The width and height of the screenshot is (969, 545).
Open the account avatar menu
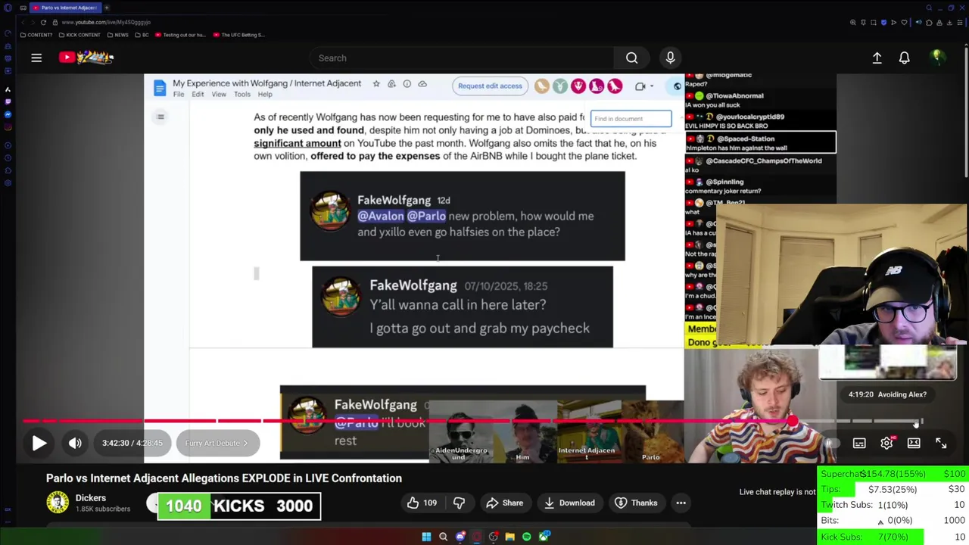click(937, 58)
